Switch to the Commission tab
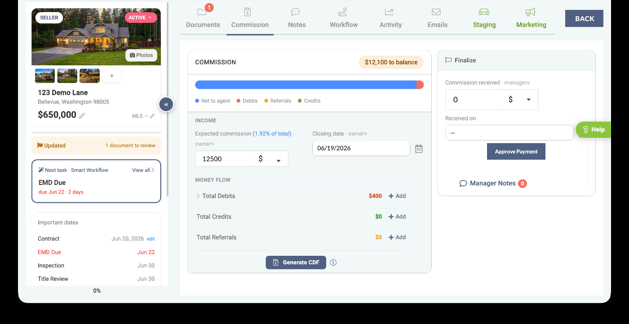 tap(250, 18)
